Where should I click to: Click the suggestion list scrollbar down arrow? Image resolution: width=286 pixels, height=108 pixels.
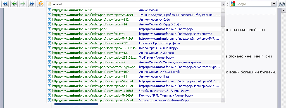click(223, 100)
